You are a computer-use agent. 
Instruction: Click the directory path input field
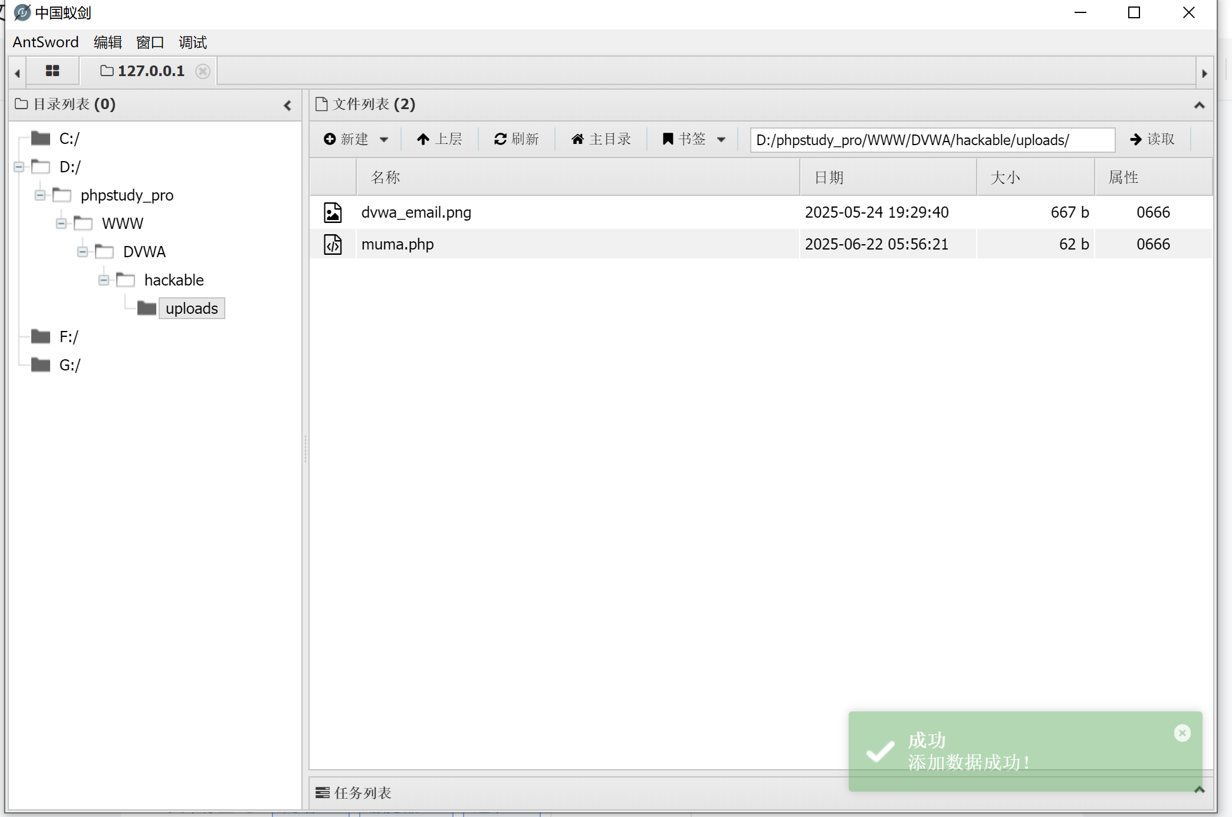932,140
